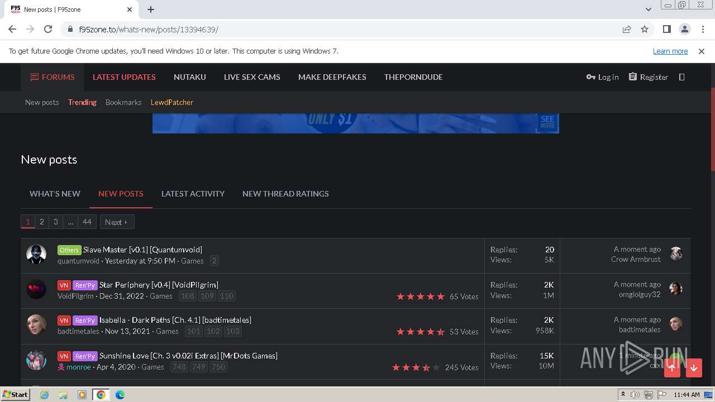Open page 750 of Sunshine Love
Image resolution: width=715 pixels, height=402 pixels.
pos(218,367)
